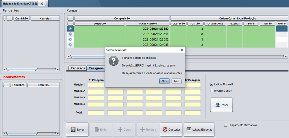Sort by Zona column header
This screenshot has width=289, height=138.
pos(251,23)
